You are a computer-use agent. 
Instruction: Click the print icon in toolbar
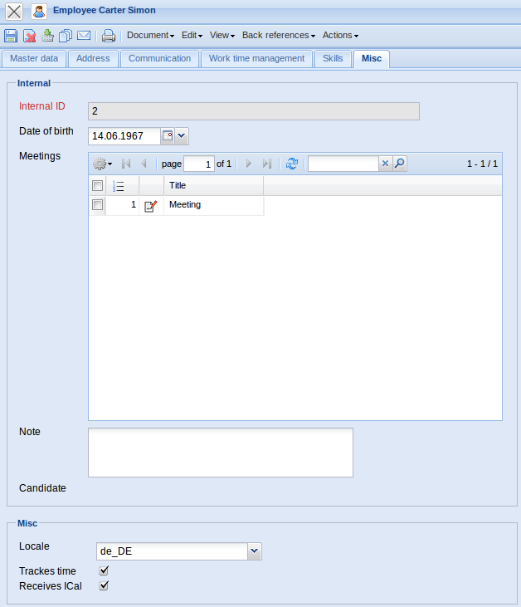[x=108, y=36]
